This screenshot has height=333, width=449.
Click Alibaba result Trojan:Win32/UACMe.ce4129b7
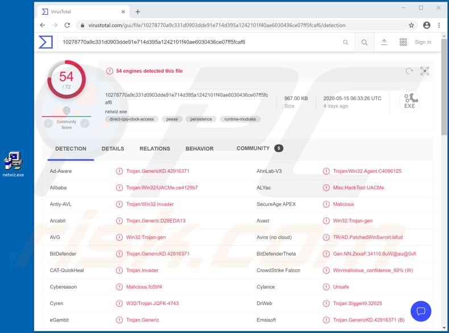tap(162, 188)
